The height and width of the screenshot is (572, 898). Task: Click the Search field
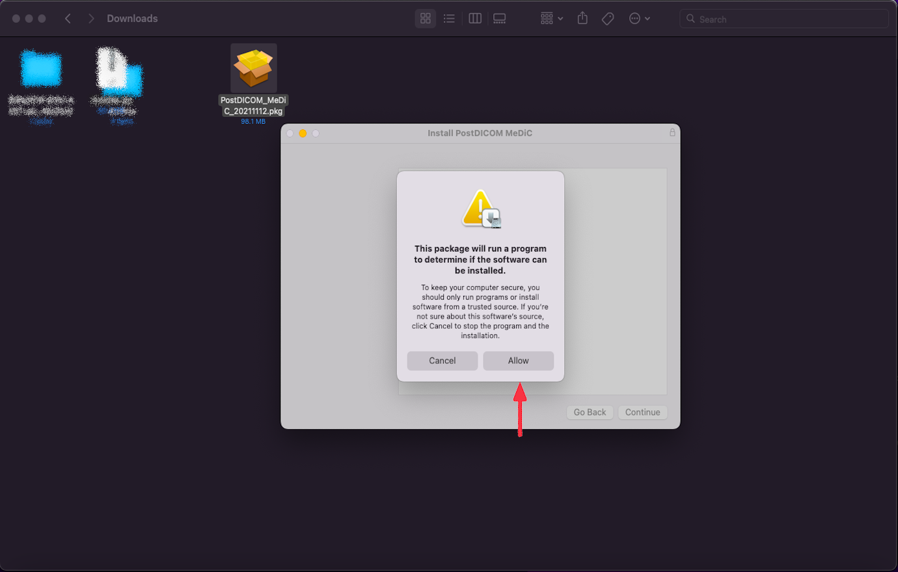pos(784,19)
